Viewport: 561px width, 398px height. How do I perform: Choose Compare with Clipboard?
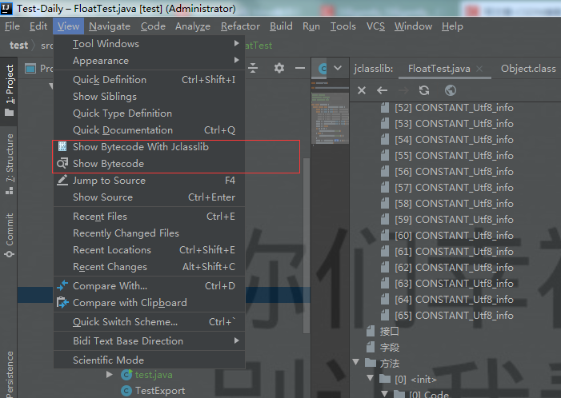(149, 303)
